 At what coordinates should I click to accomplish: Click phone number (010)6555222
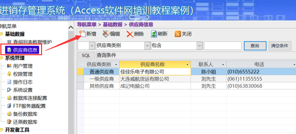[243, 72]
